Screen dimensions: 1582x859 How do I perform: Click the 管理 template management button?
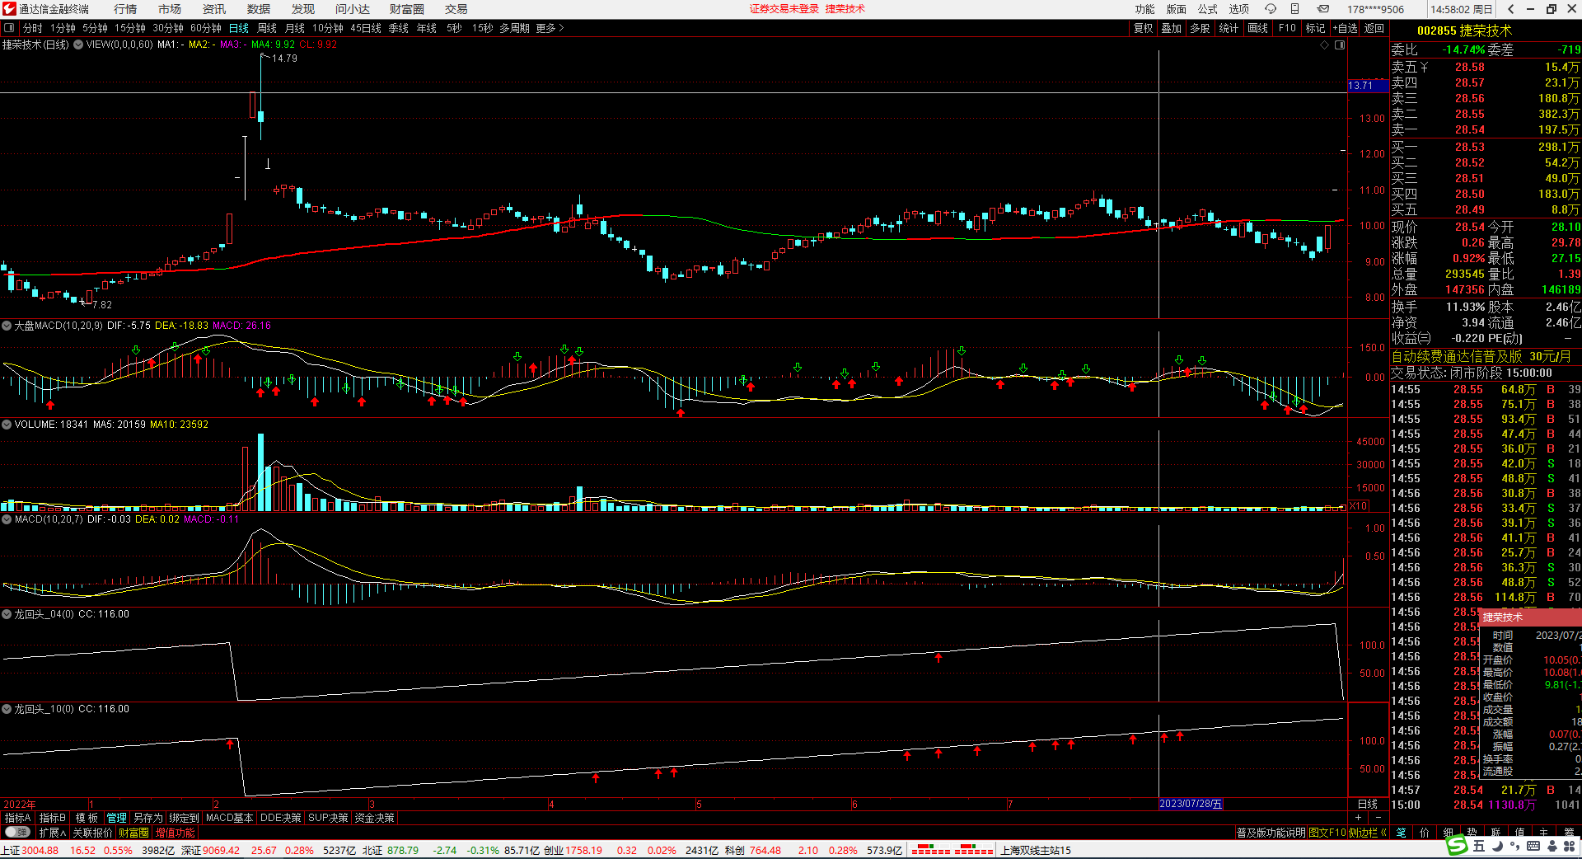point(116,818)
